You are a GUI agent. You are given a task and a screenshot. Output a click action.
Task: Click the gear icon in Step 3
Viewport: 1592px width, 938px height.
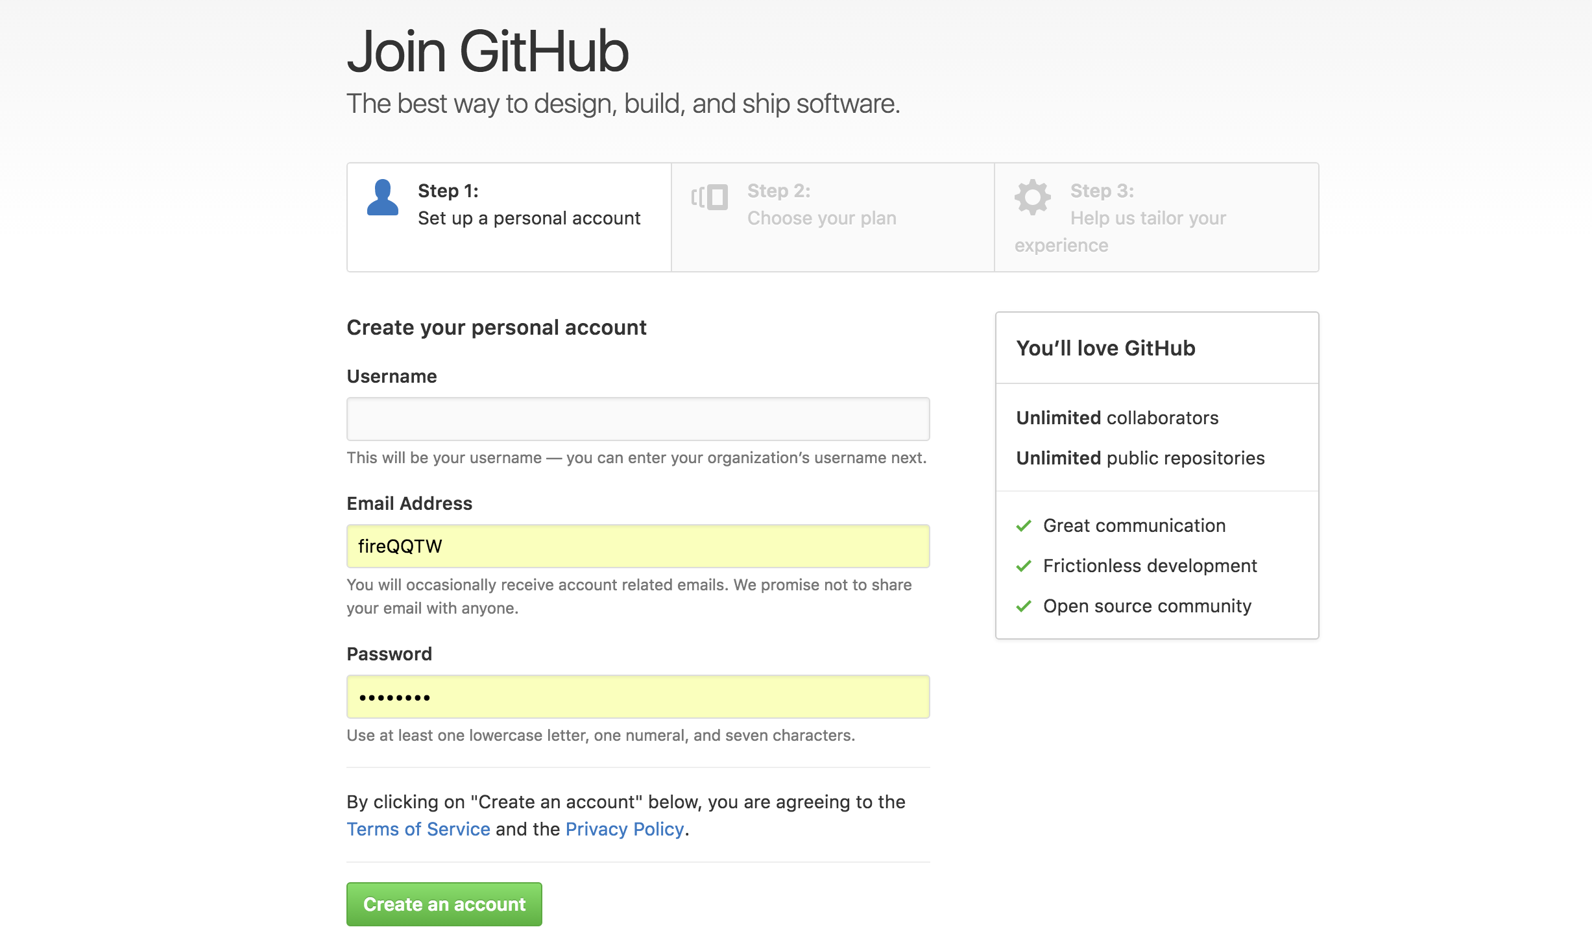click(x=1032, y=197)
